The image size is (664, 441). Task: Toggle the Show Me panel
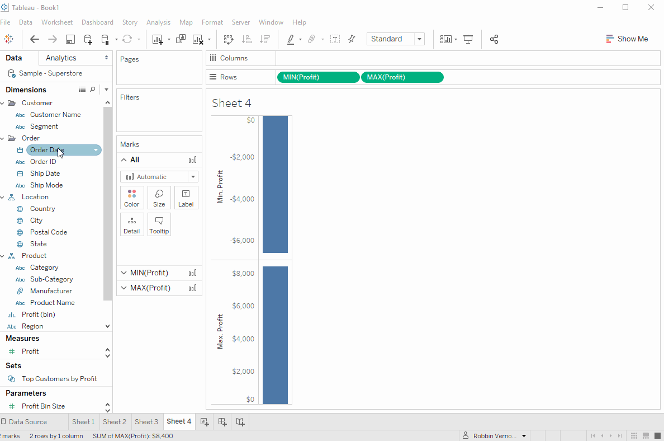(627, 39)
